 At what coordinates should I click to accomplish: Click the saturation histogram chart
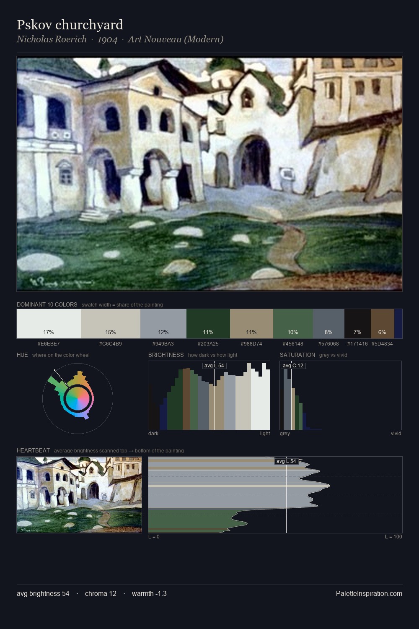(341, 395)
